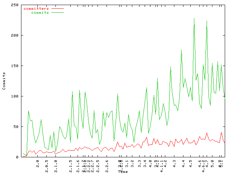Click the green commits legend line sample
The height and width of the screenshot is (174, 232).
click(57, 12)
